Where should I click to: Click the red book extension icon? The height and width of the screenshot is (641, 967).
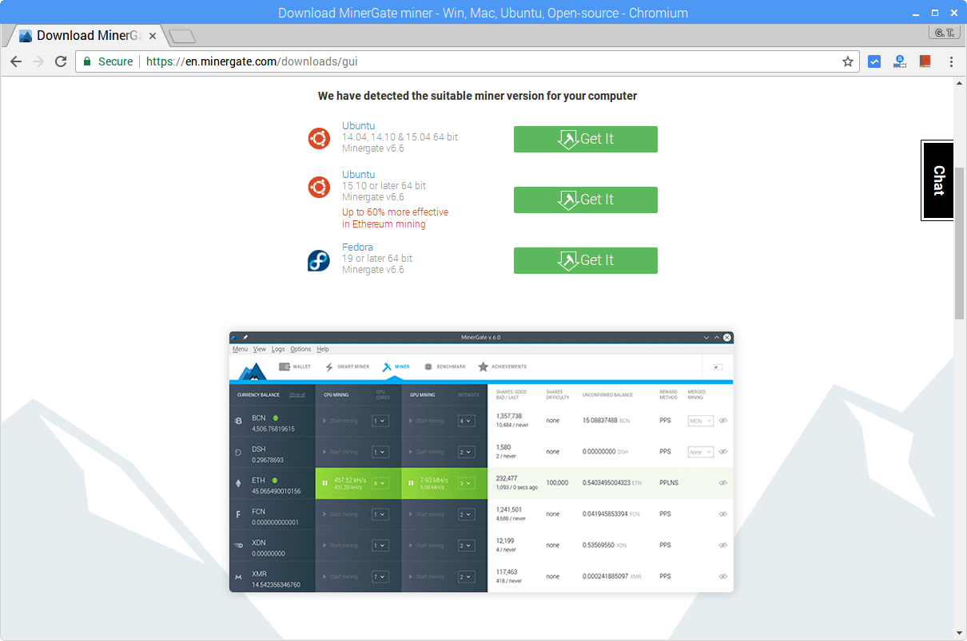[925, 61]
